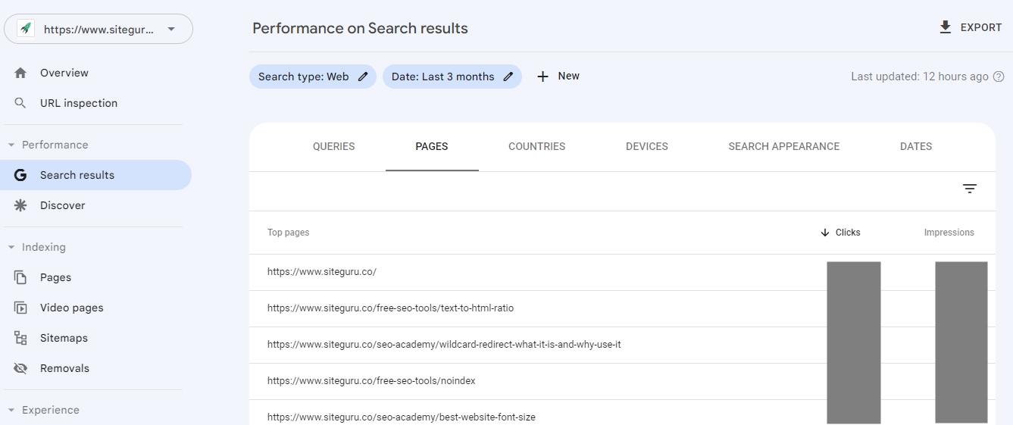Open Sitemaps via its sidebar icon
1013x425 pixels.
coord(20,338)
